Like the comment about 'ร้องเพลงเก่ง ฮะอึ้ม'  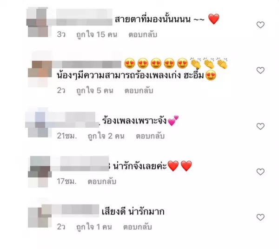(260, 71)
